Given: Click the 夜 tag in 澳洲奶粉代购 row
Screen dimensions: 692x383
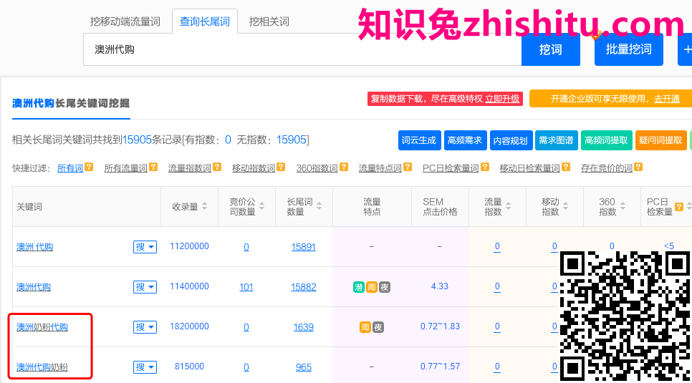Looking at the screenshot, I should coord(378,327).
